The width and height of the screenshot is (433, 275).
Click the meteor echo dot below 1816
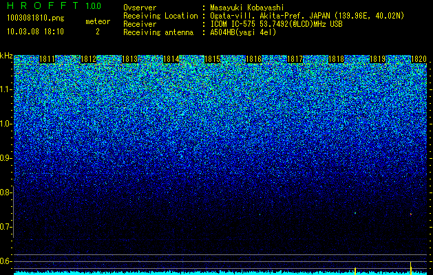coord(260,214)
